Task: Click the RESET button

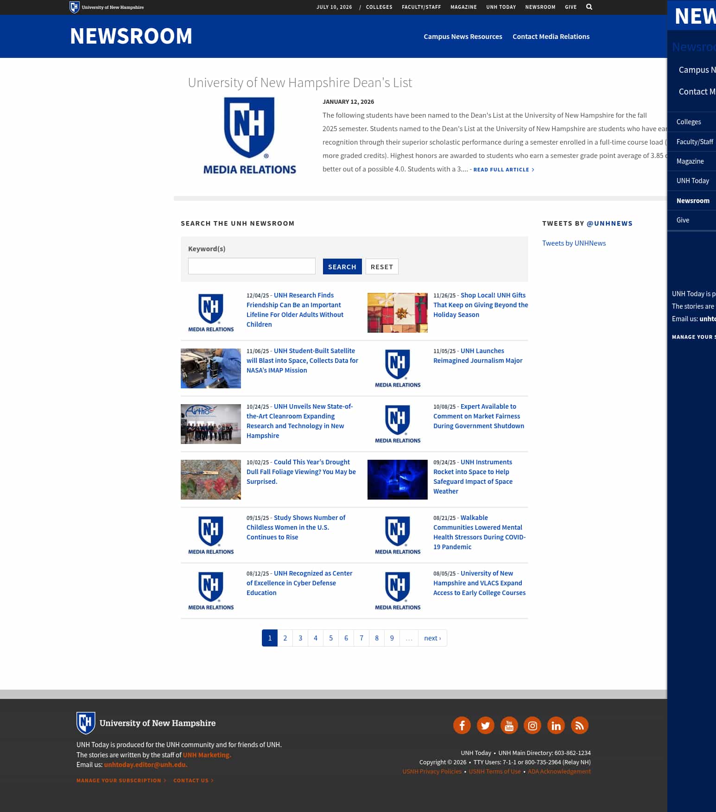Action: [x=382, y=266]
